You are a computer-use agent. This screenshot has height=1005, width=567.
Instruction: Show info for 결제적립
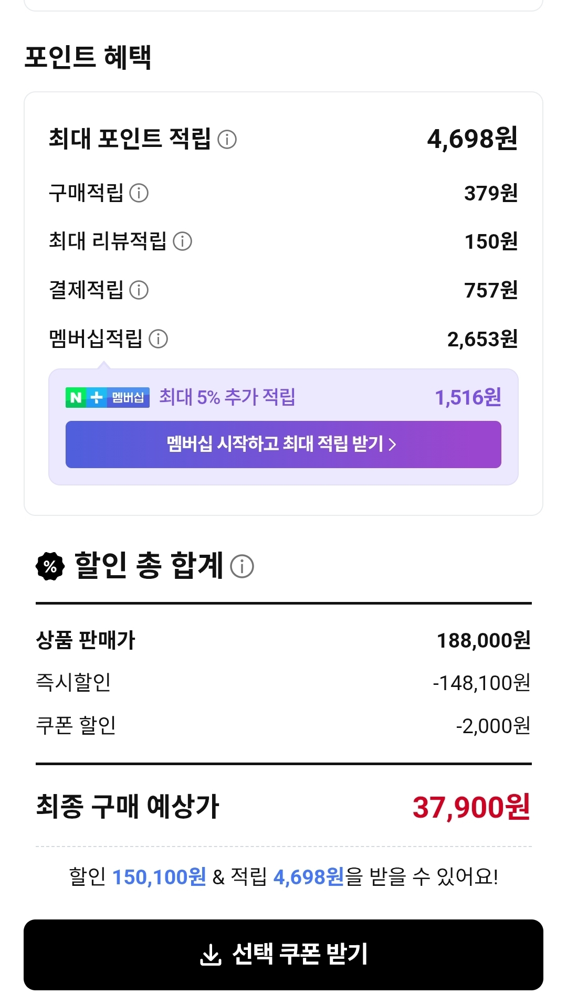[x=139, y=290]
